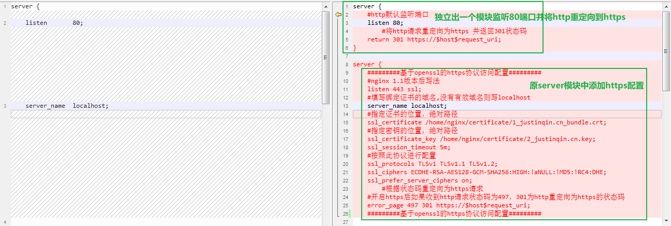Select 'server {' on right pane line 8
This screenshot has height=226, width=671.
coord(367,64)
